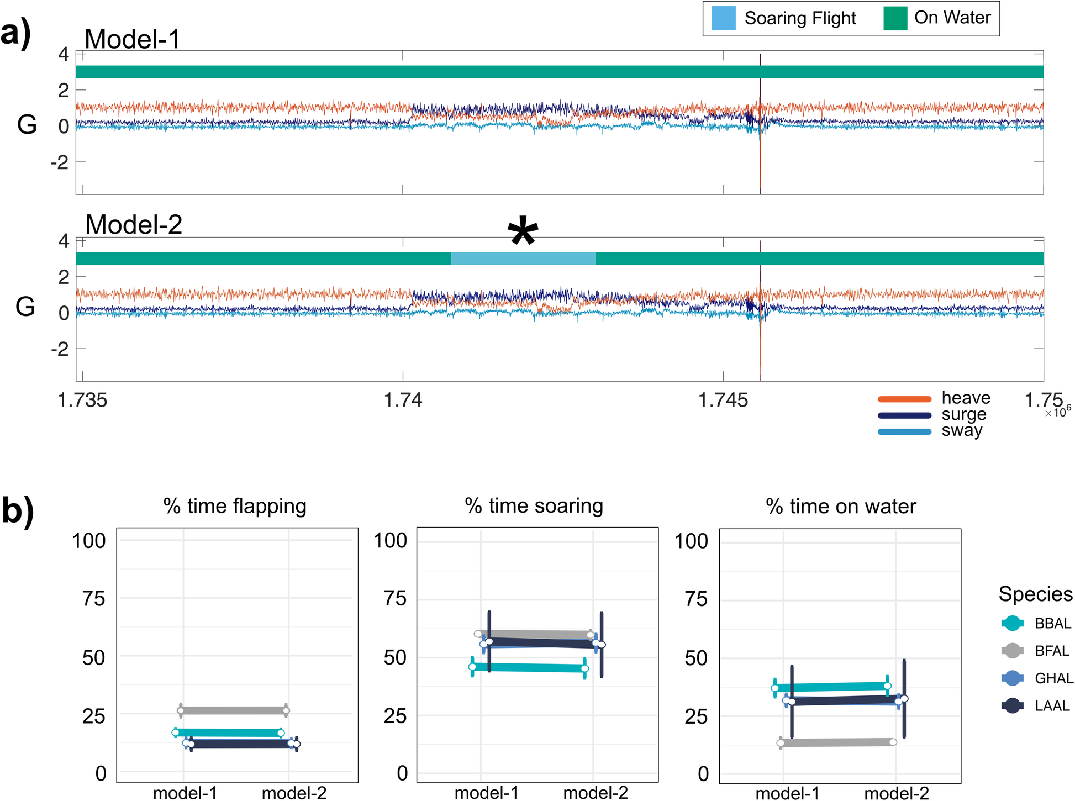Click the '% time on water' chart title
1075x801 pixels.
(x=841, y=506)
